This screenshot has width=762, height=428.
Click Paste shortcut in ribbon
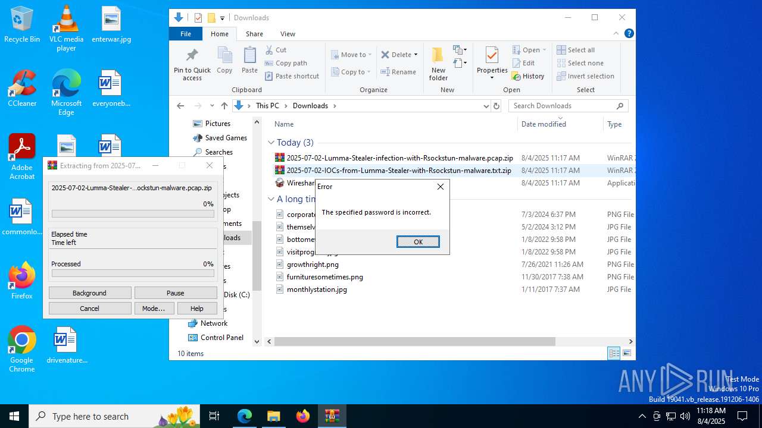click(x=292, y=76)
